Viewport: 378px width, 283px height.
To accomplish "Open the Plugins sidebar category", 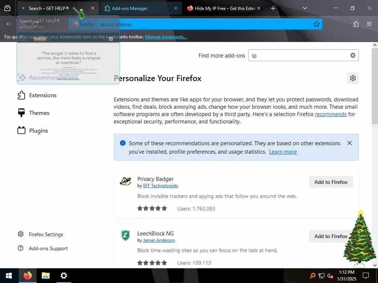I will click(x=33, y=131).
